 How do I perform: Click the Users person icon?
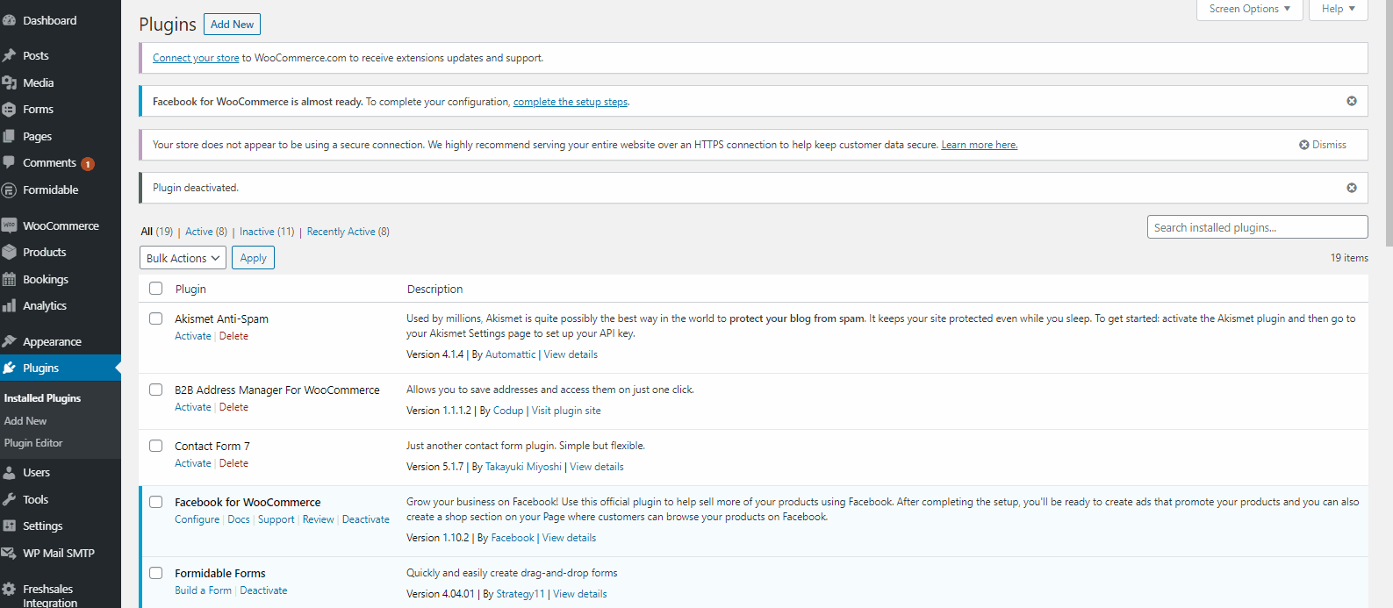click(10, 473)
